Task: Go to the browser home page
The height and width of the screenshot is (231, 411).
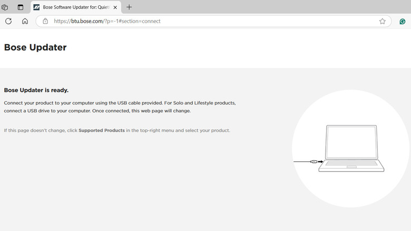Action: coord(25,21)
